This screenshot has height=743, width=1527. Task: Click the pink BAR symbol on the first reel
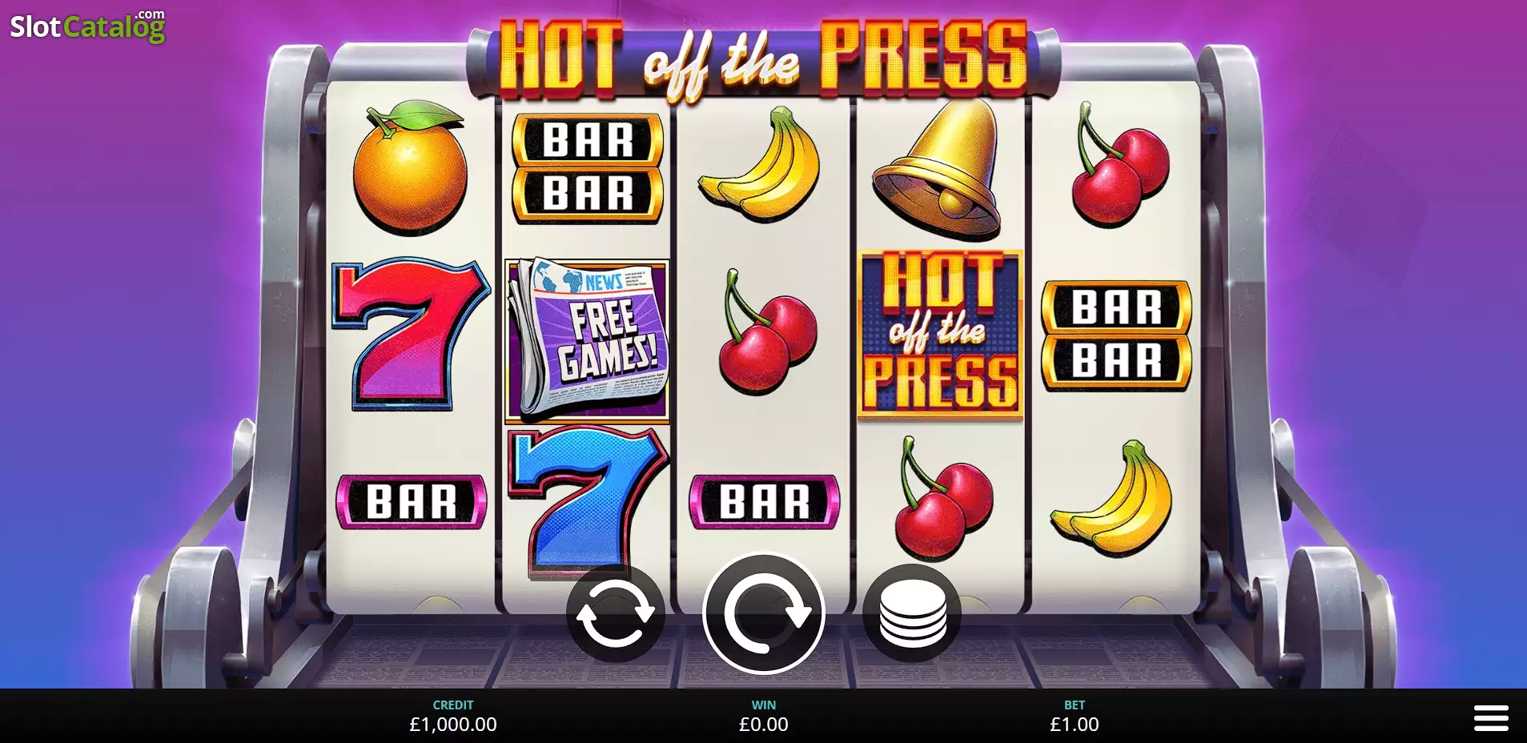pos(411,502)
